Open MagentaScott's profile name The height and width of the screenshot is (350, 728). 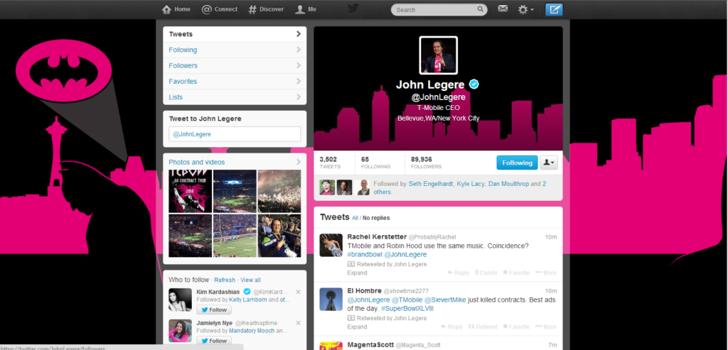click(x=370, y=345)
